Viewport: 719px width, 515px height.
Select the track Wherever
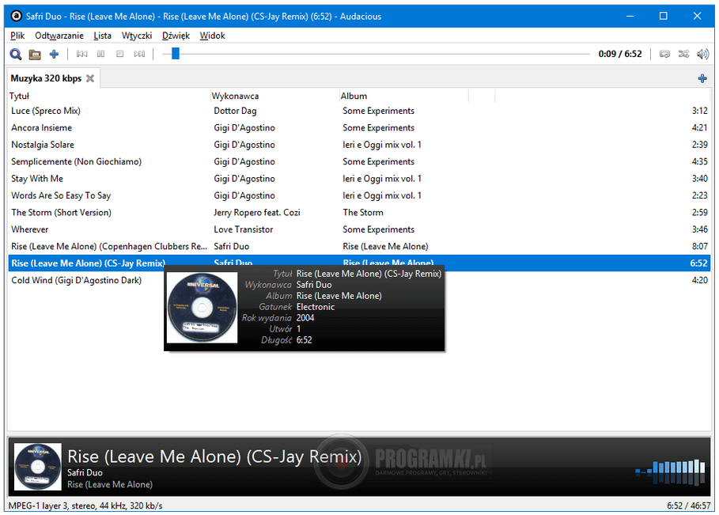[x=359, y=229]
